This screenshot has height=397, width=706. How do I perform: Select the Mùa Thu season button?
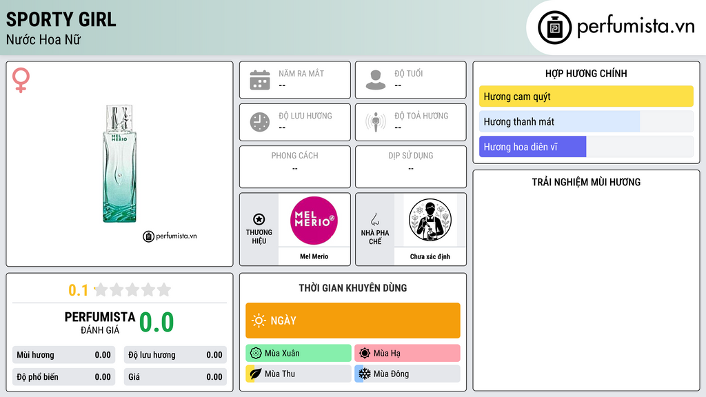coord(299,374)
